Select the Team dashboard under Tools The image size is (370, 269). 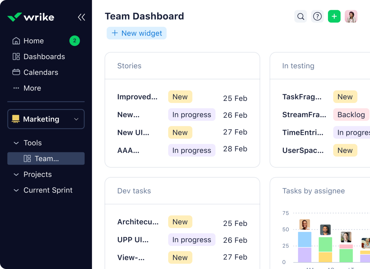point(46,158)
